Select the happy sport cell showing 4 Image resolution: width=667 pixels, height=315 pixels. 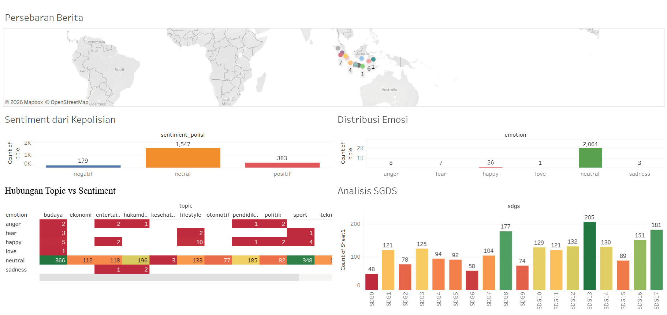pos(301,242)
